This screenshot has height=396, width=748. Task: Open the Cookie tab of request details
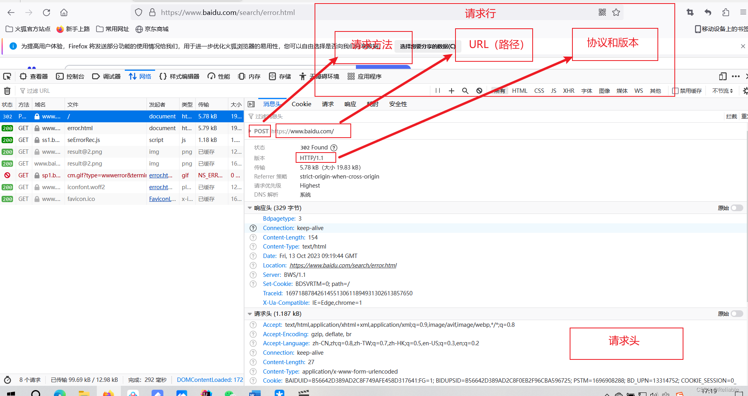(x=302, y=104)
